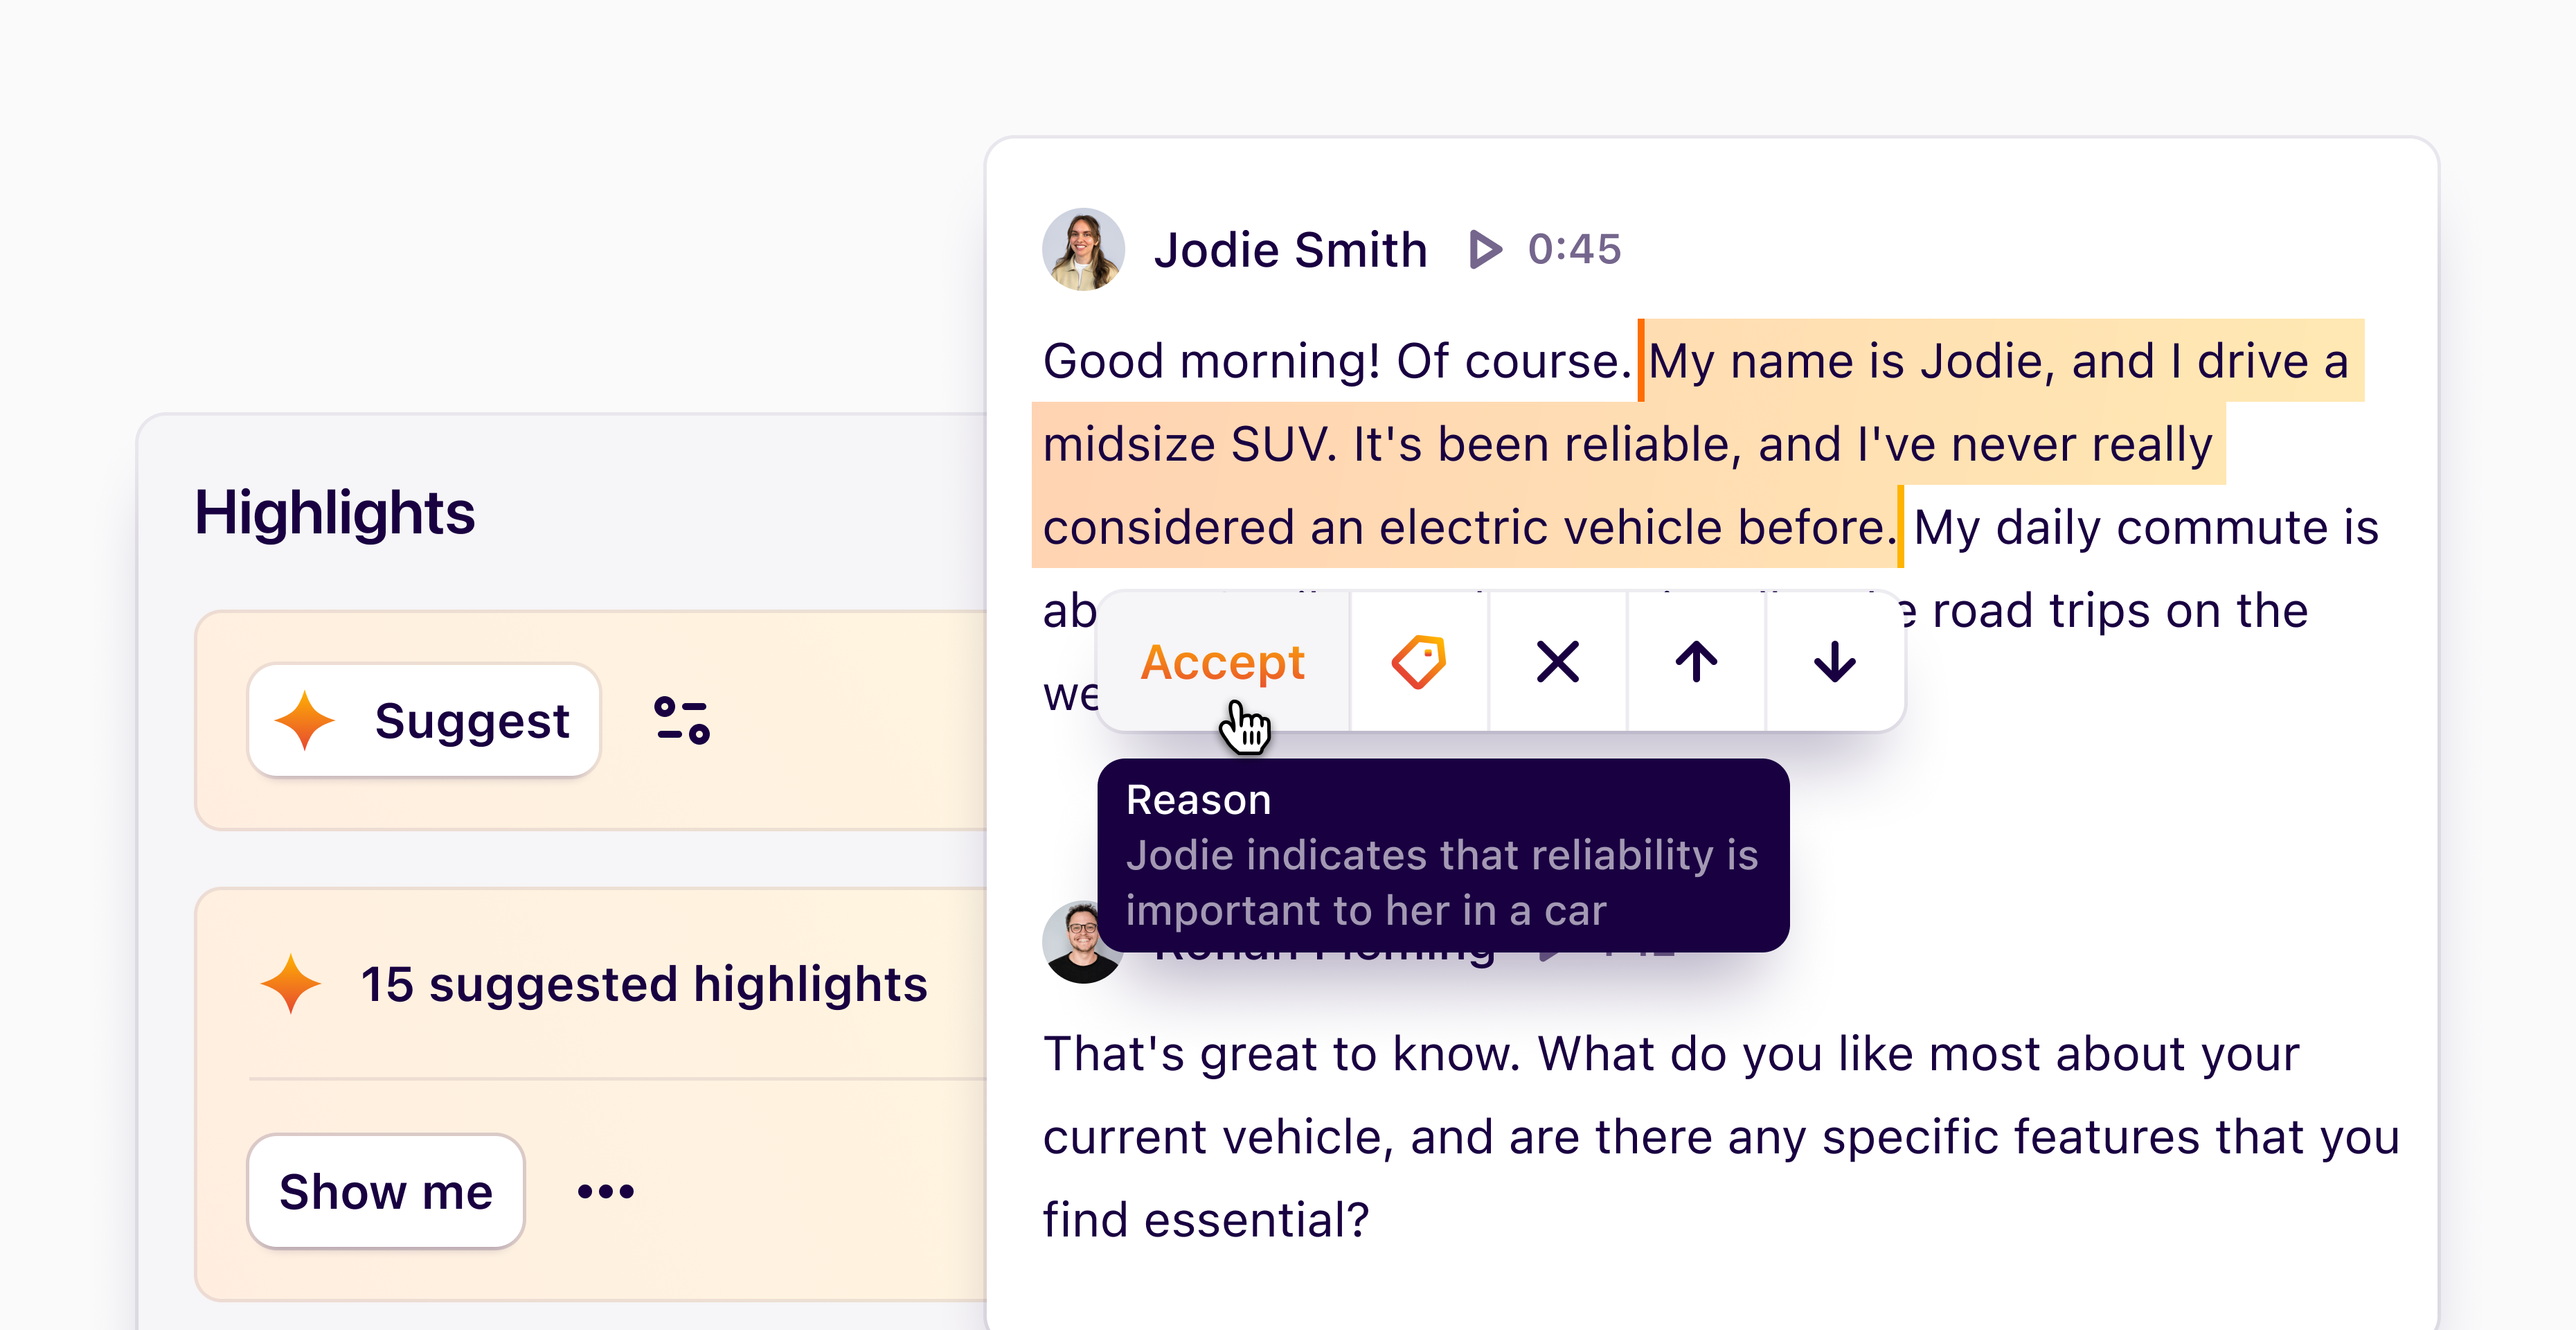The image size is (2576, 1330).
Task: Click Jodie Smith's avatar photo
Action: tap(1083, 249)
